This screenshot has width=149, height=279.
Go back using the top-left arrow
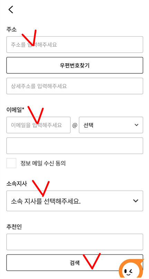[11, 9]
